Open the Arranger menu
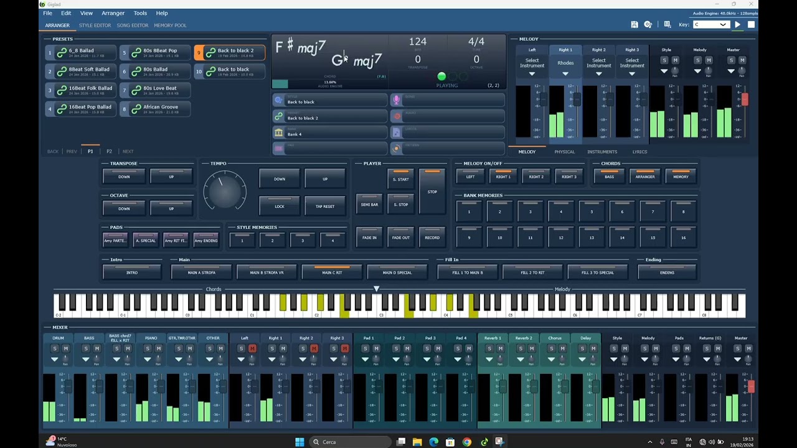 point(113,13)
